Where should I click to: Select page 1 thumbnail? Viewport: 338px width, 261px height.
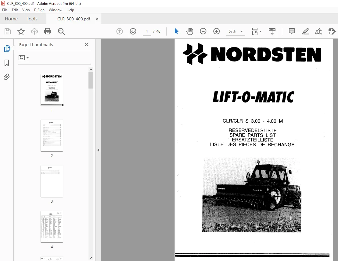pyautogui.click(x=52, y=90)
